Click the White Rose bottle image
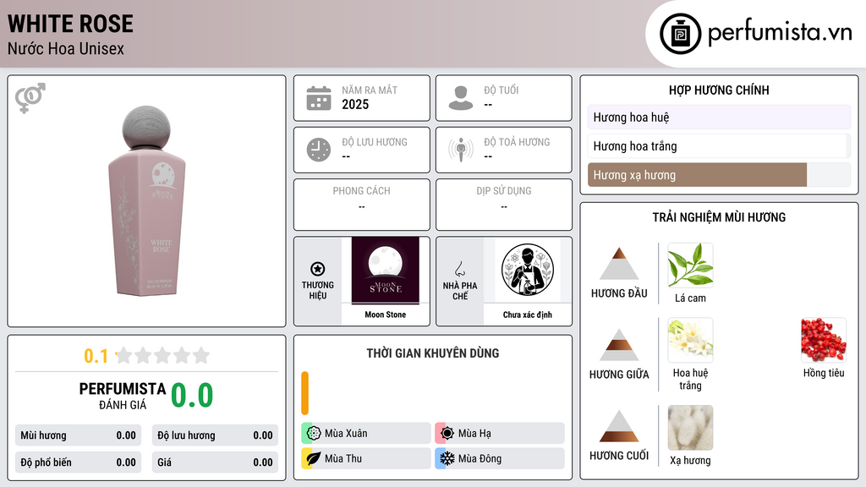Viewport: 866px width, 487px height. point(147,201)
